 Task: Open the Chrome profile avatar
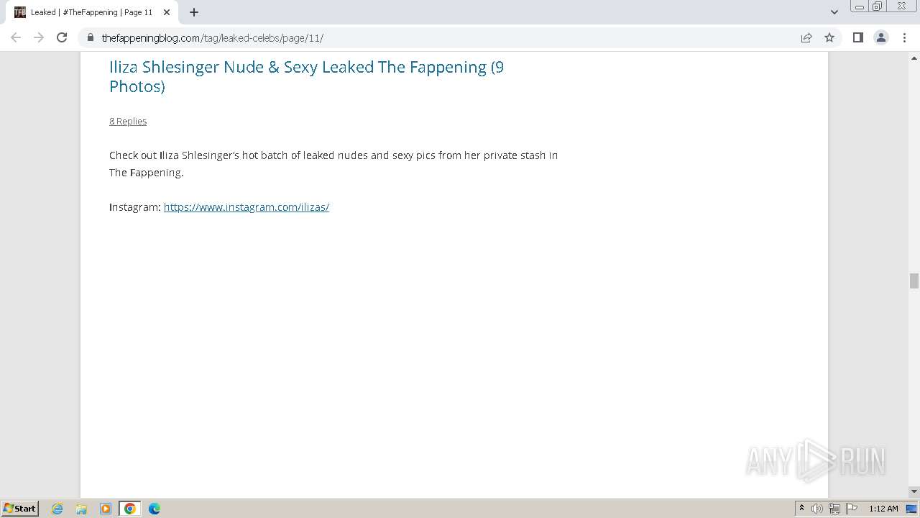(880, 37)
